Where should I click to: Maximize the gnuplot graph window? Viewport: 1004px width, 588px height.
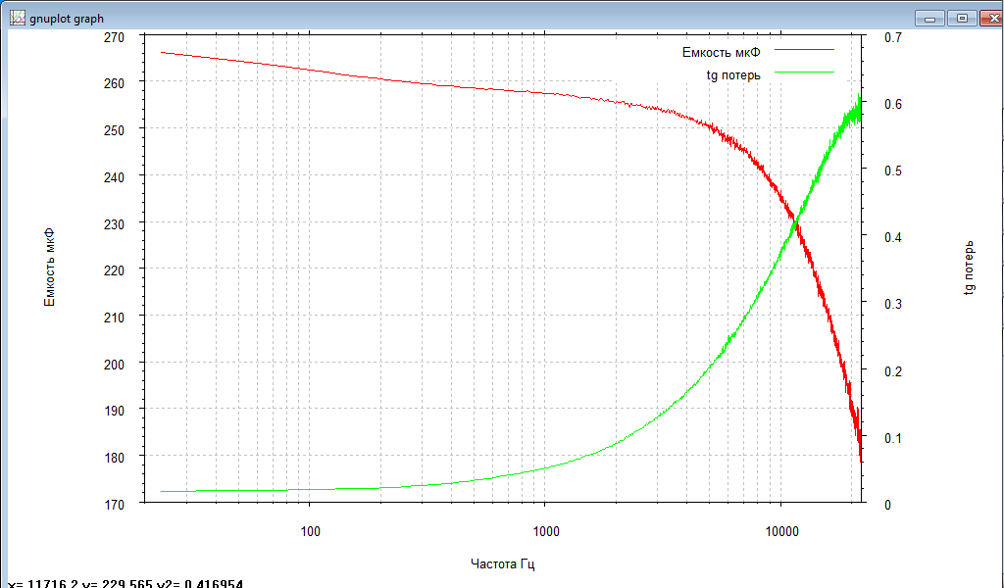pyautogui.click(x=962, y=19)
